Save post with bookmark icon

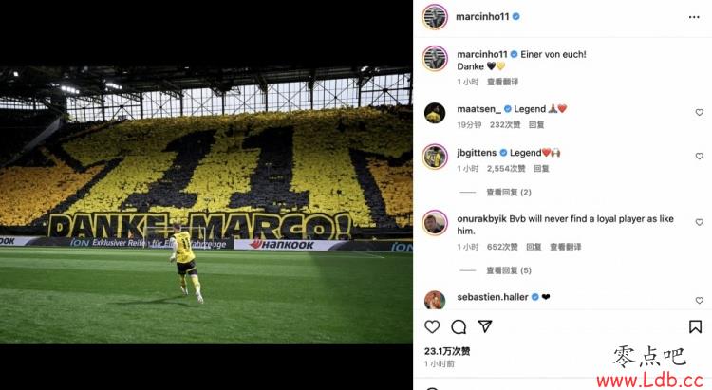click(x=695, y=326)
